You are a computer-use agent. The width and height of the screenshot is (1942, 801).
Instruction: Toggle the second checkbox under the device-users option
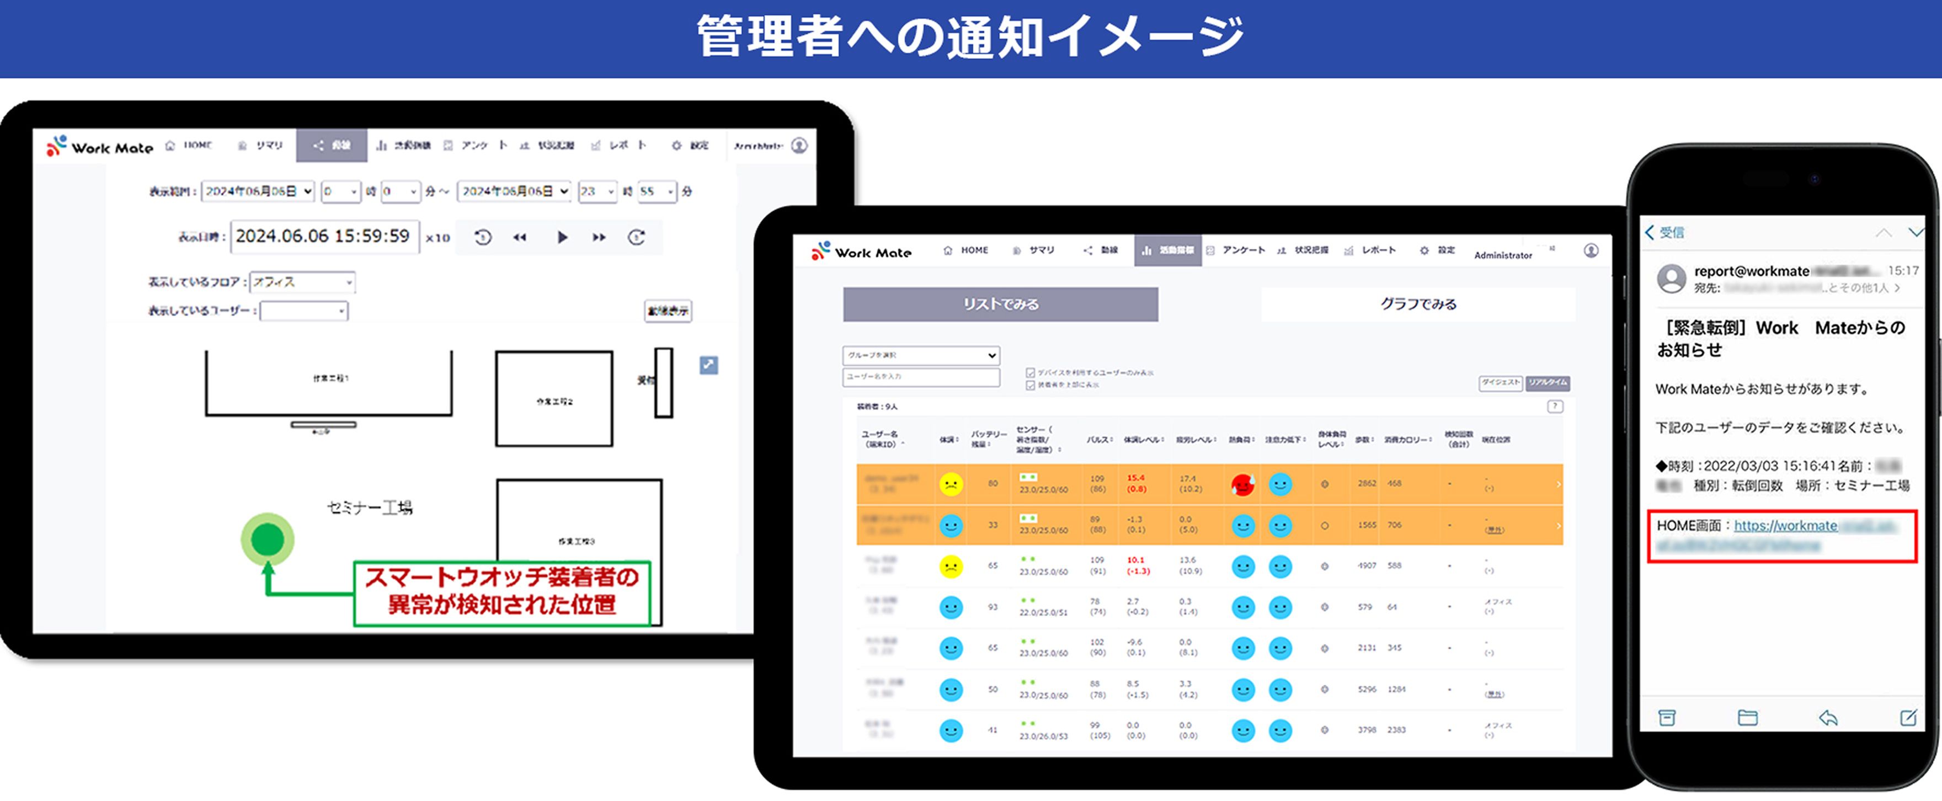1030,385
